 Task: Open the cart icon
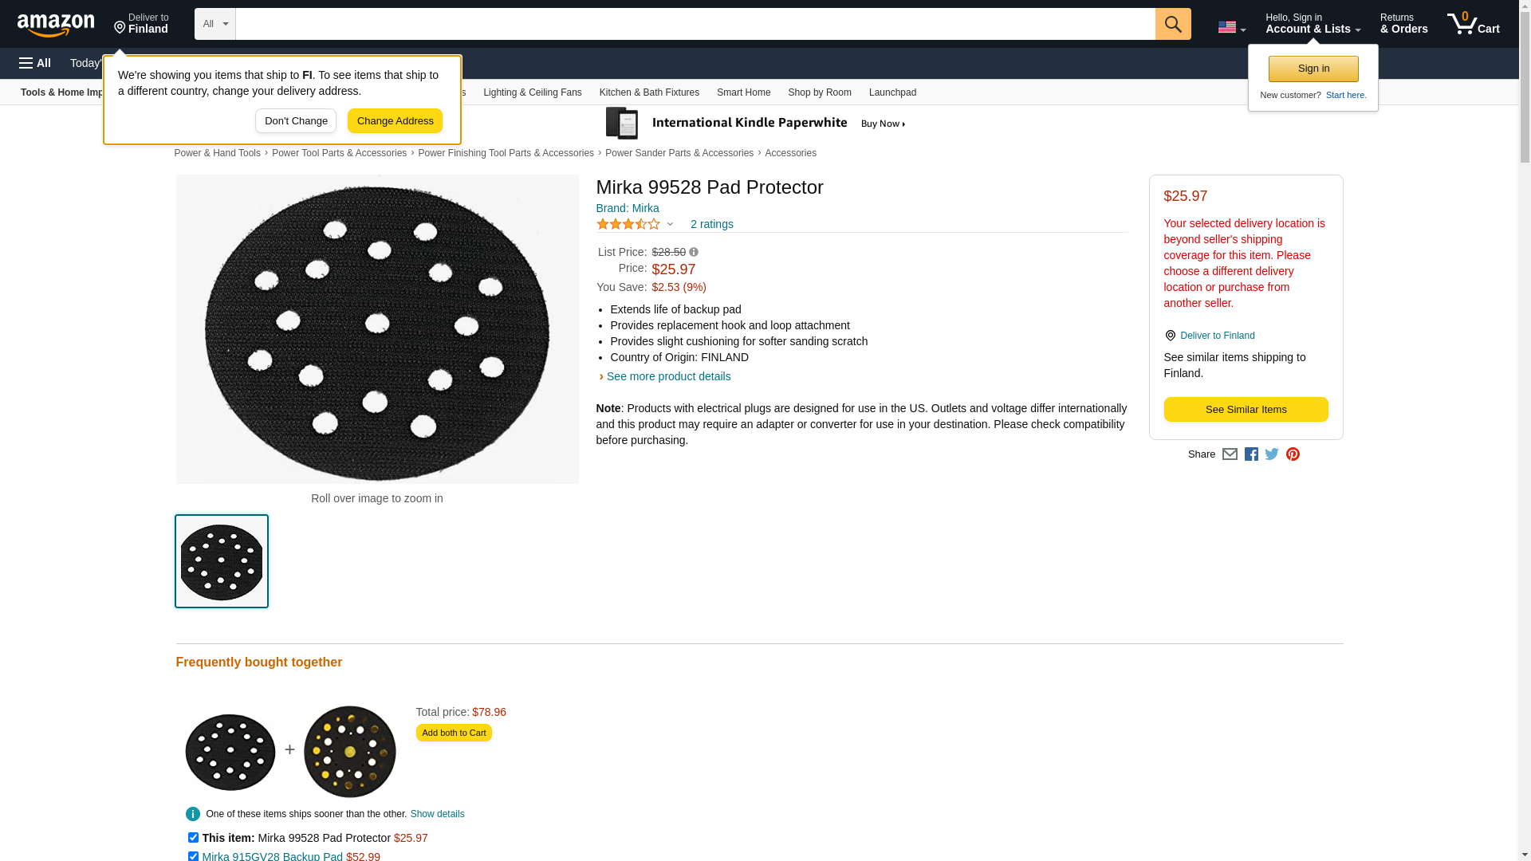1473,24
